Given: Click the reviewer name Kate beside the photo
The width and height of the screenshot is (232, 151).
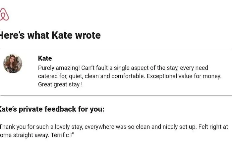Looking at the screenshot, I should tap(45, 58).
